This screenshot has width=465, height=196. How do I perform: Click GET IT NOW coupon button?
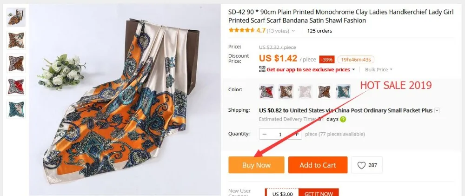click(319, 193)
